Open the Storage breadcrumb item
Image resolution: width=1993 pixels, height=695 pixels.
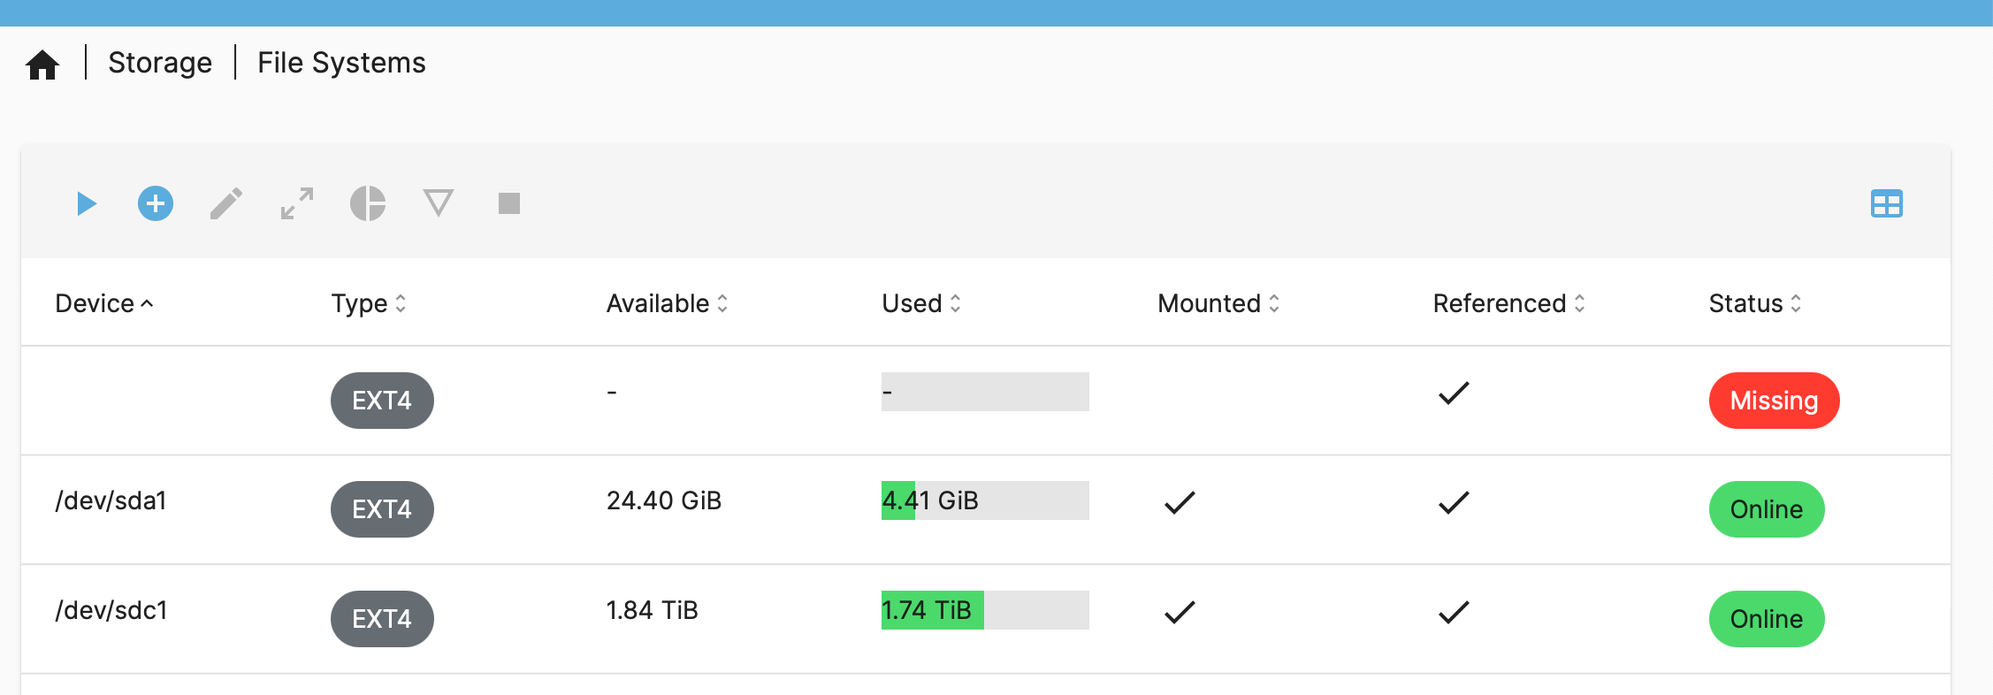pyautogui.click(x=160, y=63)
